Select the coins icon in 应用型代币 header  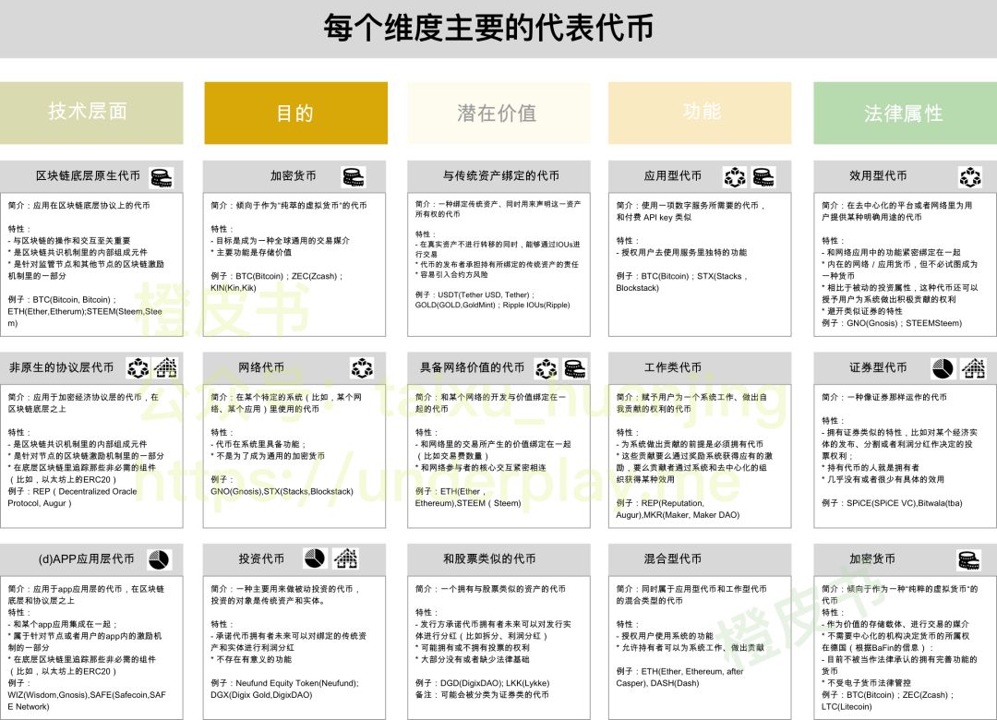(763, 177)
